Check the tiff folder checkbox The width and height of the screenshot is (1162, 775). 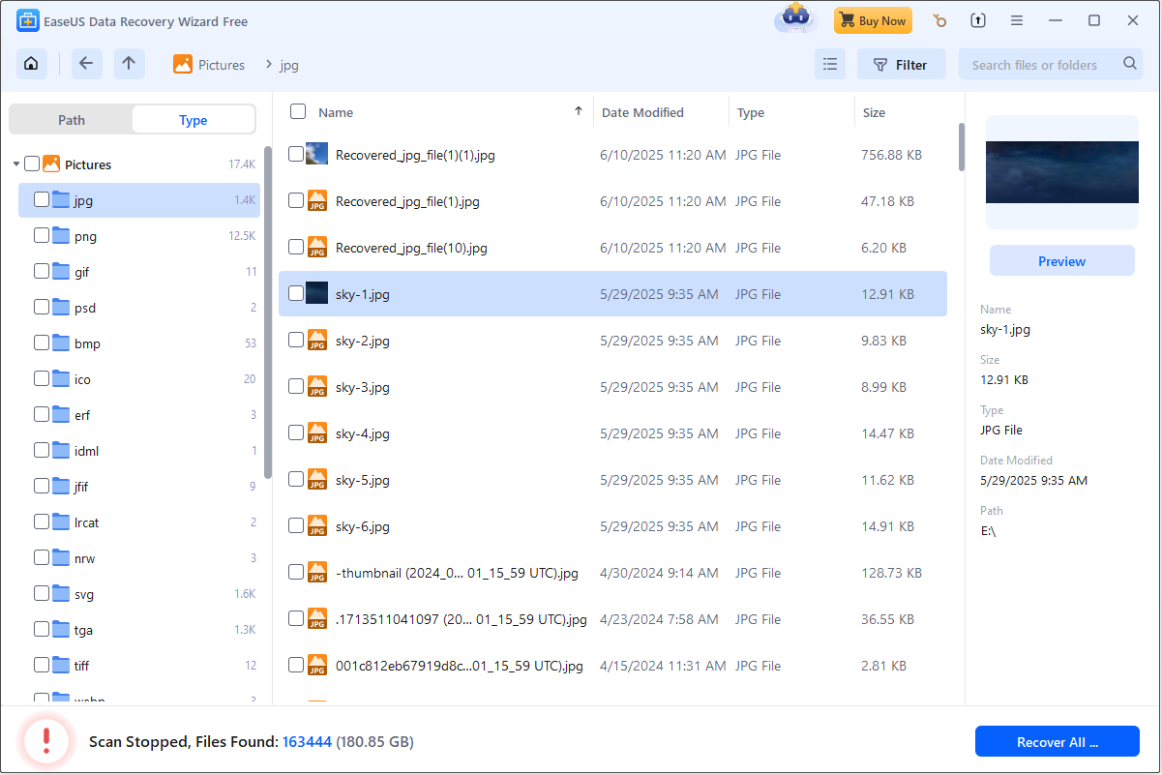42,665
